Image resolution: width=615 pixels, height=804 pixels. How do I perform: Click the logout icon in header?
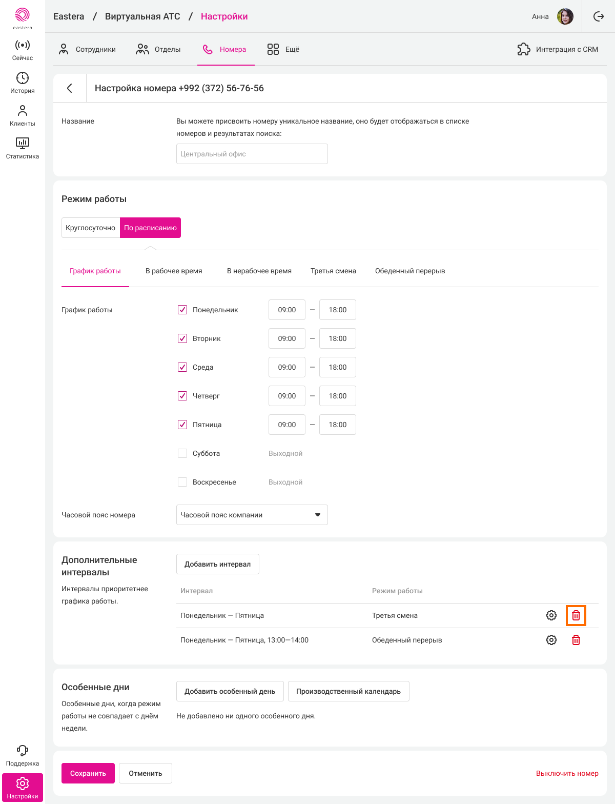(599, 16)
